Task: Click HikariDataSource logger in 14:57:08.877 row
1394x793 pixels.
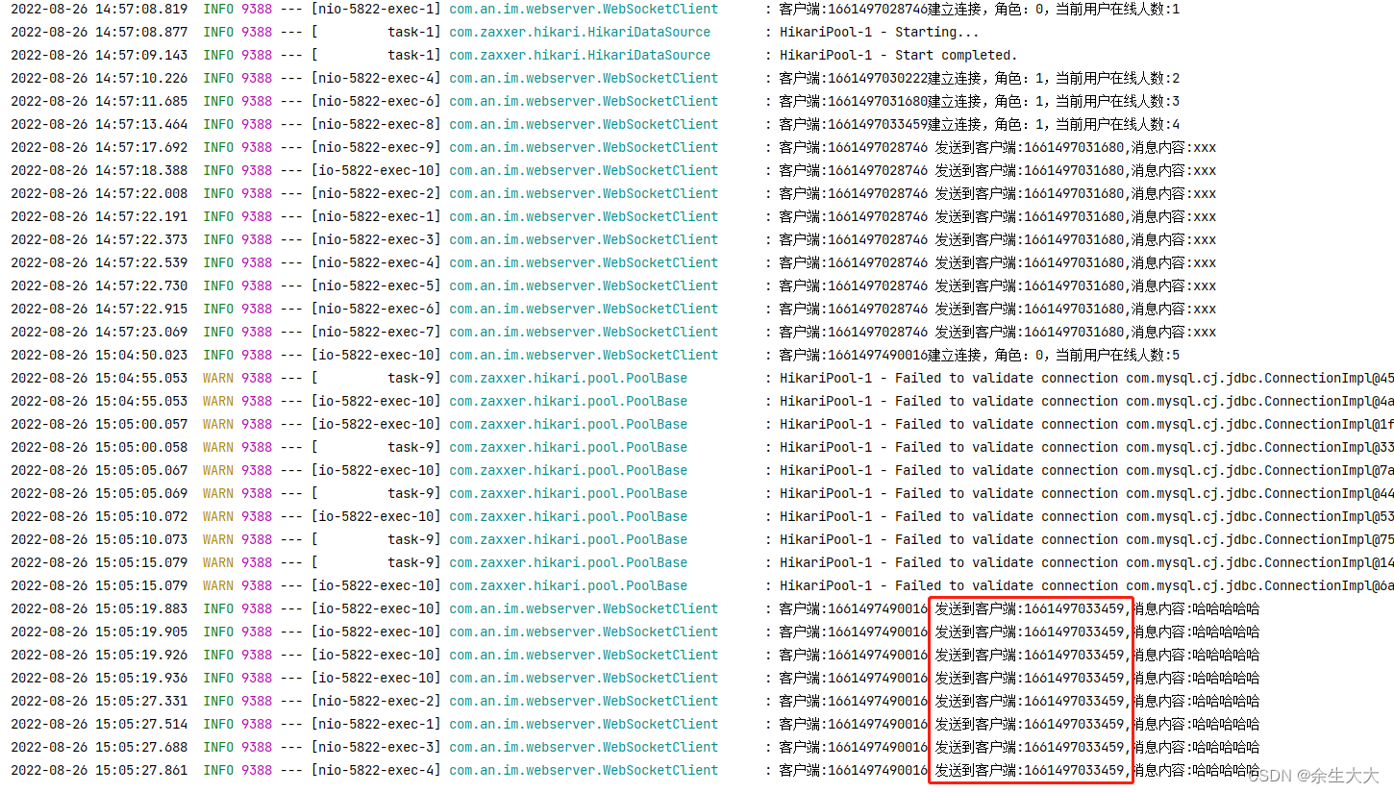Action: (580, 32)
